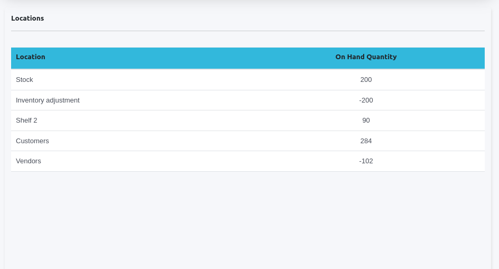The height and width of the screenshot is (269, 499).
Task: Sort by the Location column header
Action: pyautogui.click(x=31, y=57)
